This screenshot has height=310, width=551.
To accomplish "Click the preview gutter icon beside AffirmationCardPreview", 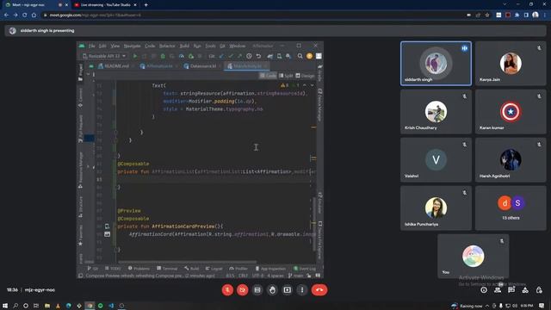I will 107,226.
